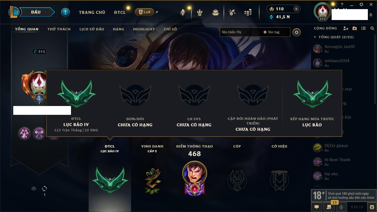The width and height of the screenshot is (377, 212).
Task: Click the purchase RP plus button
Action: click(x=296, y=9)
